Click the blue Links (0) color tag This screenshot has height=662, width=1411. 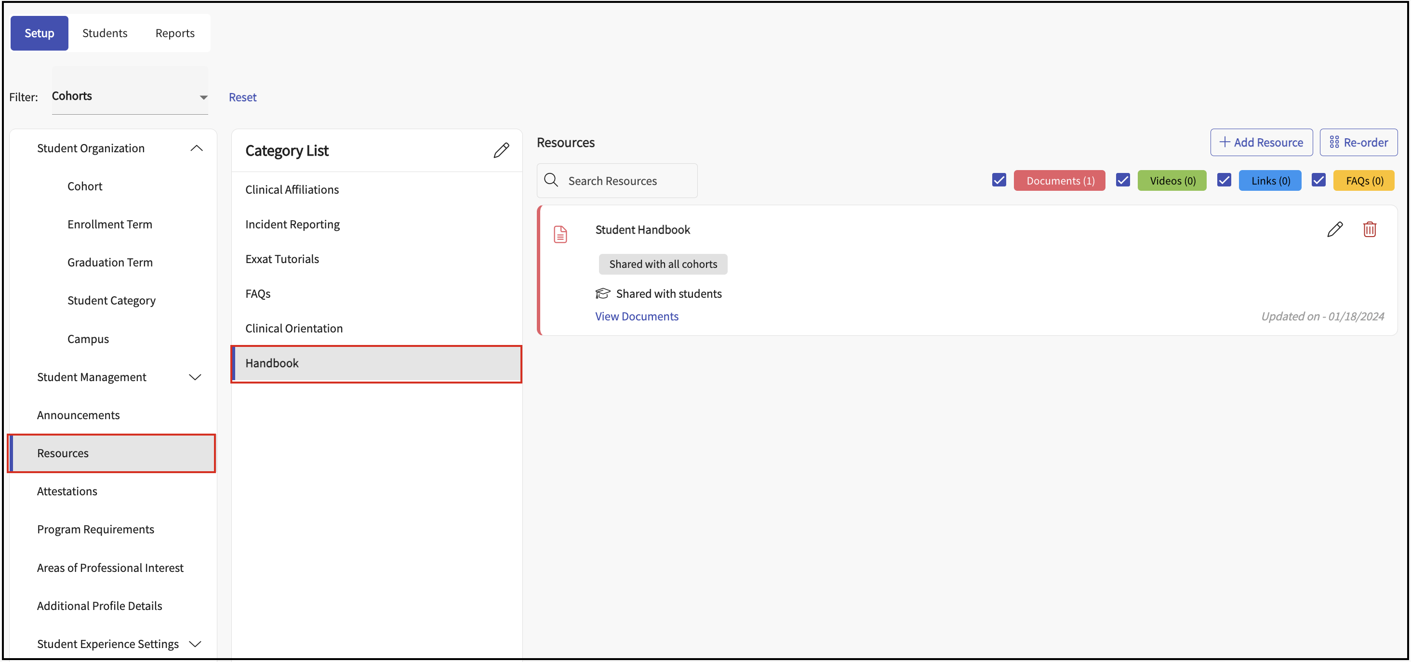coord(1270,181)
